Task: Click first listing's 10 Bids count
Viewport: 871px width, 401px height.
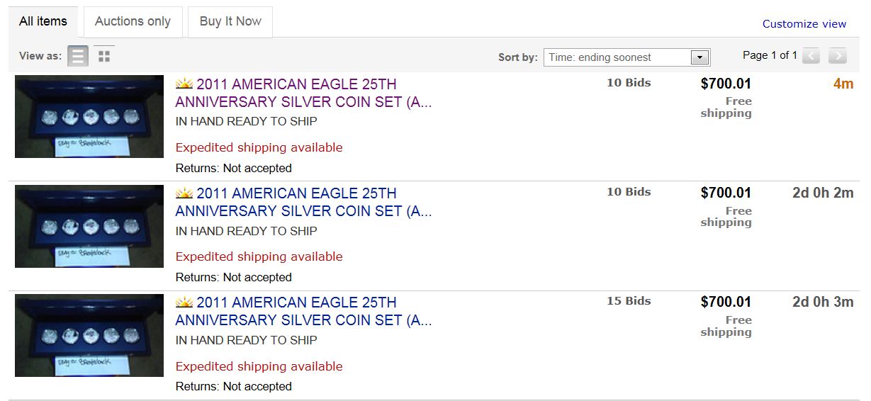Action: point(628,83)
